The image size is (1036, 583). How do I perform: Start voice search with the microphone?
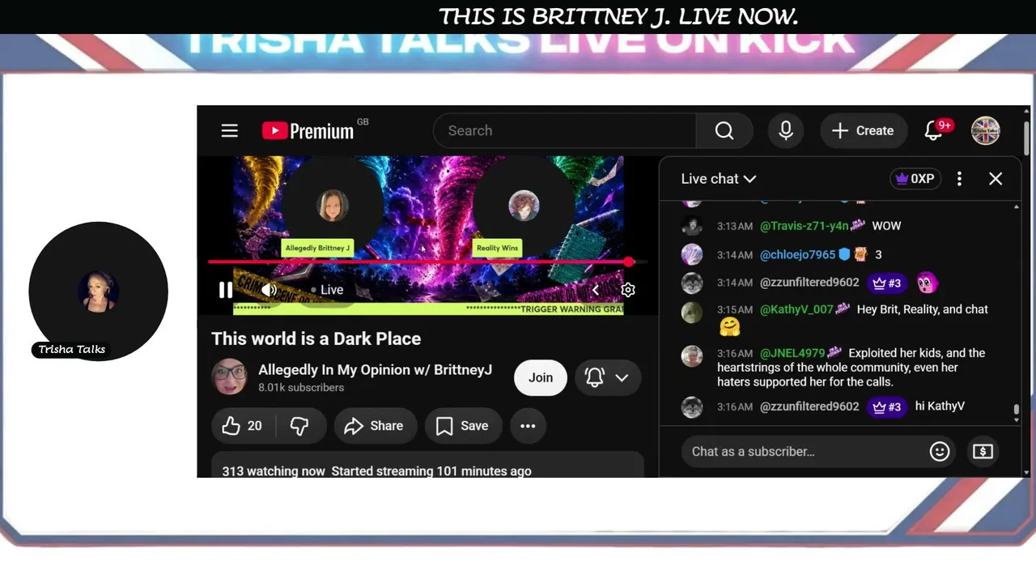786,130
